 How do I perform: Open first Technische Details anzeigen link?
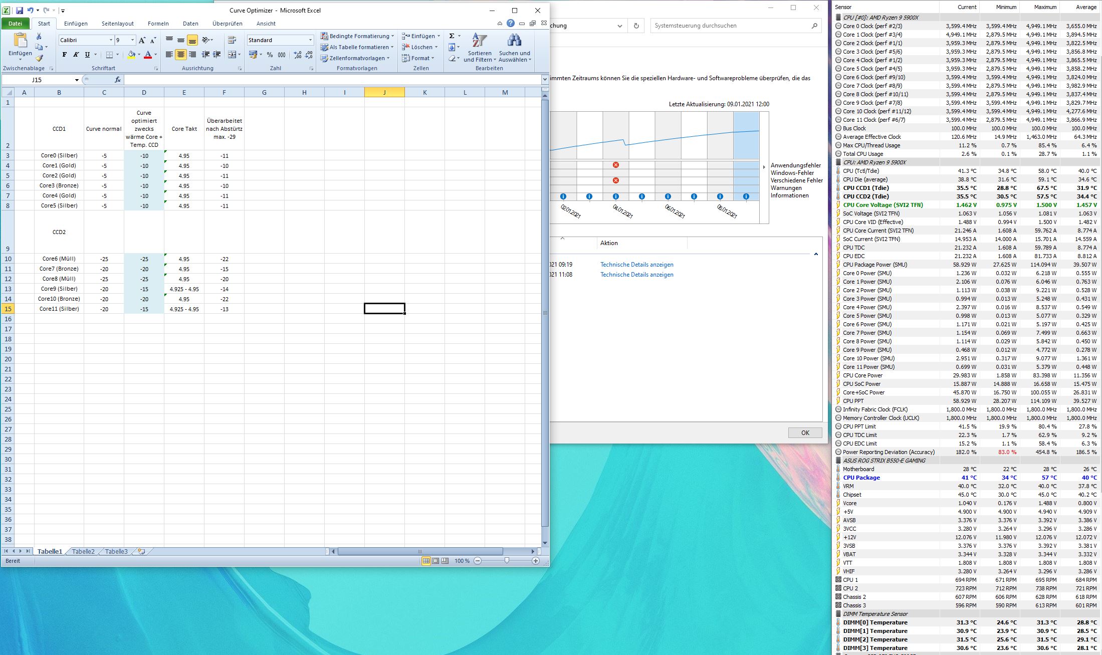(636, 265)
